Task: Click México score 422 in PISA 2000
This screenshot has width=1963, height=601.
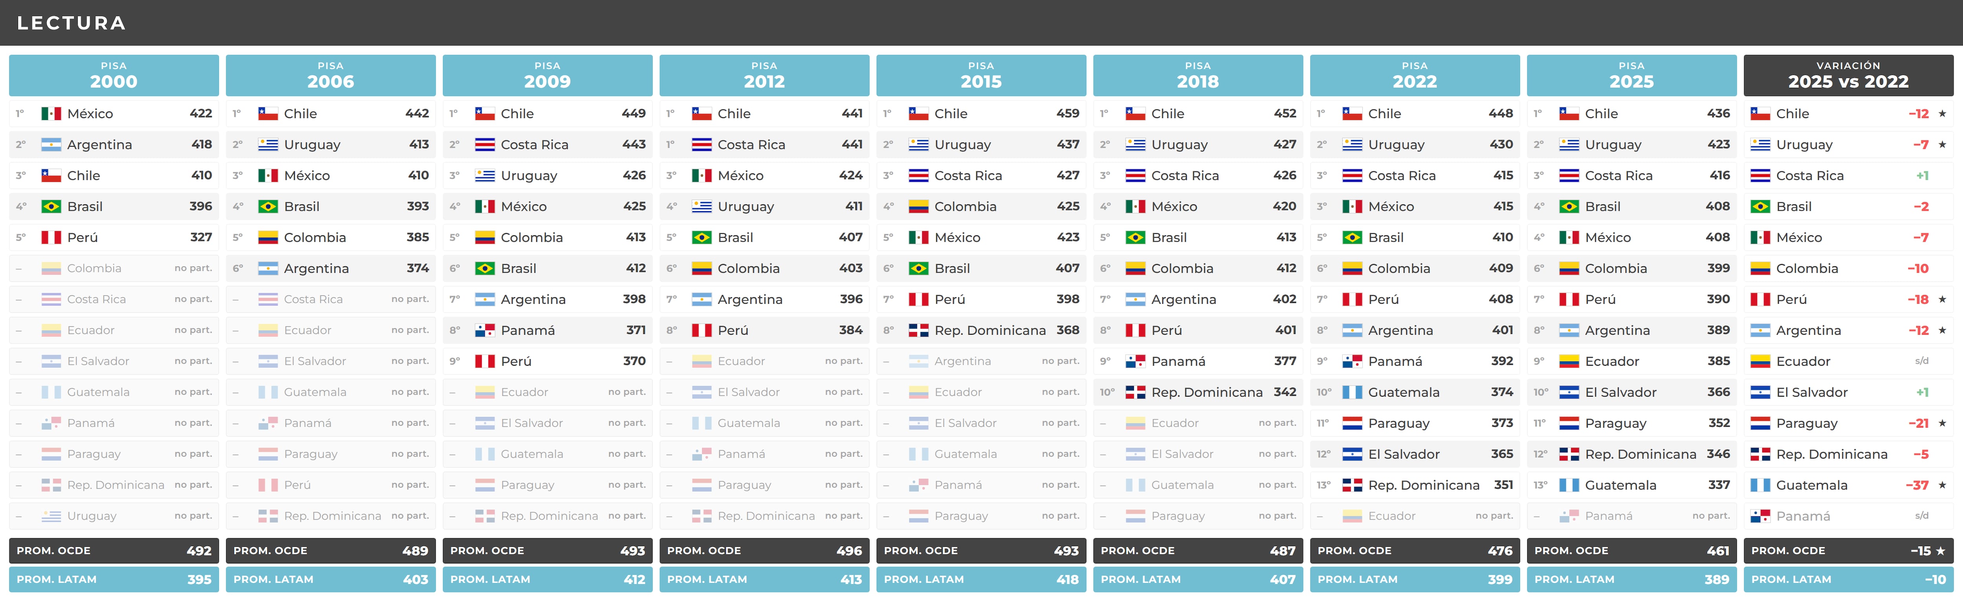Action: pyautogui.click(x=200, y=113)
